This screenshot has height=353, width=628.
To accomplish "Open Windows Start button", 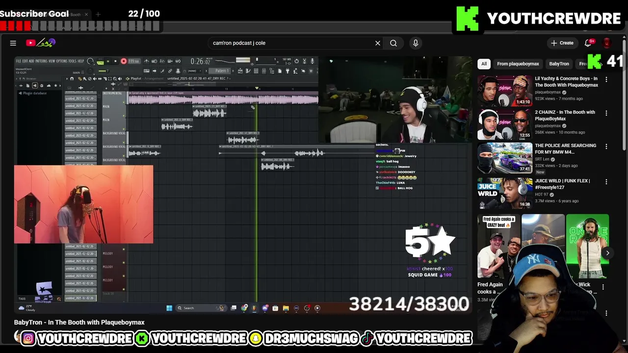I will pos(169,308).
